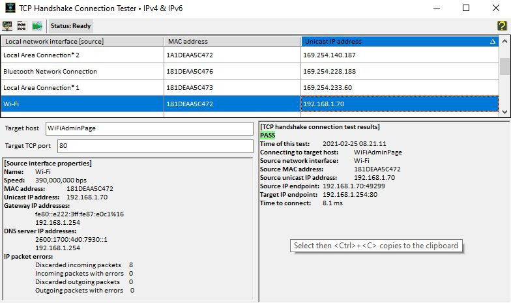This screenshot has width=511, height=303.
Task: Sort by Local network interface column header
Action: point(82,42)
